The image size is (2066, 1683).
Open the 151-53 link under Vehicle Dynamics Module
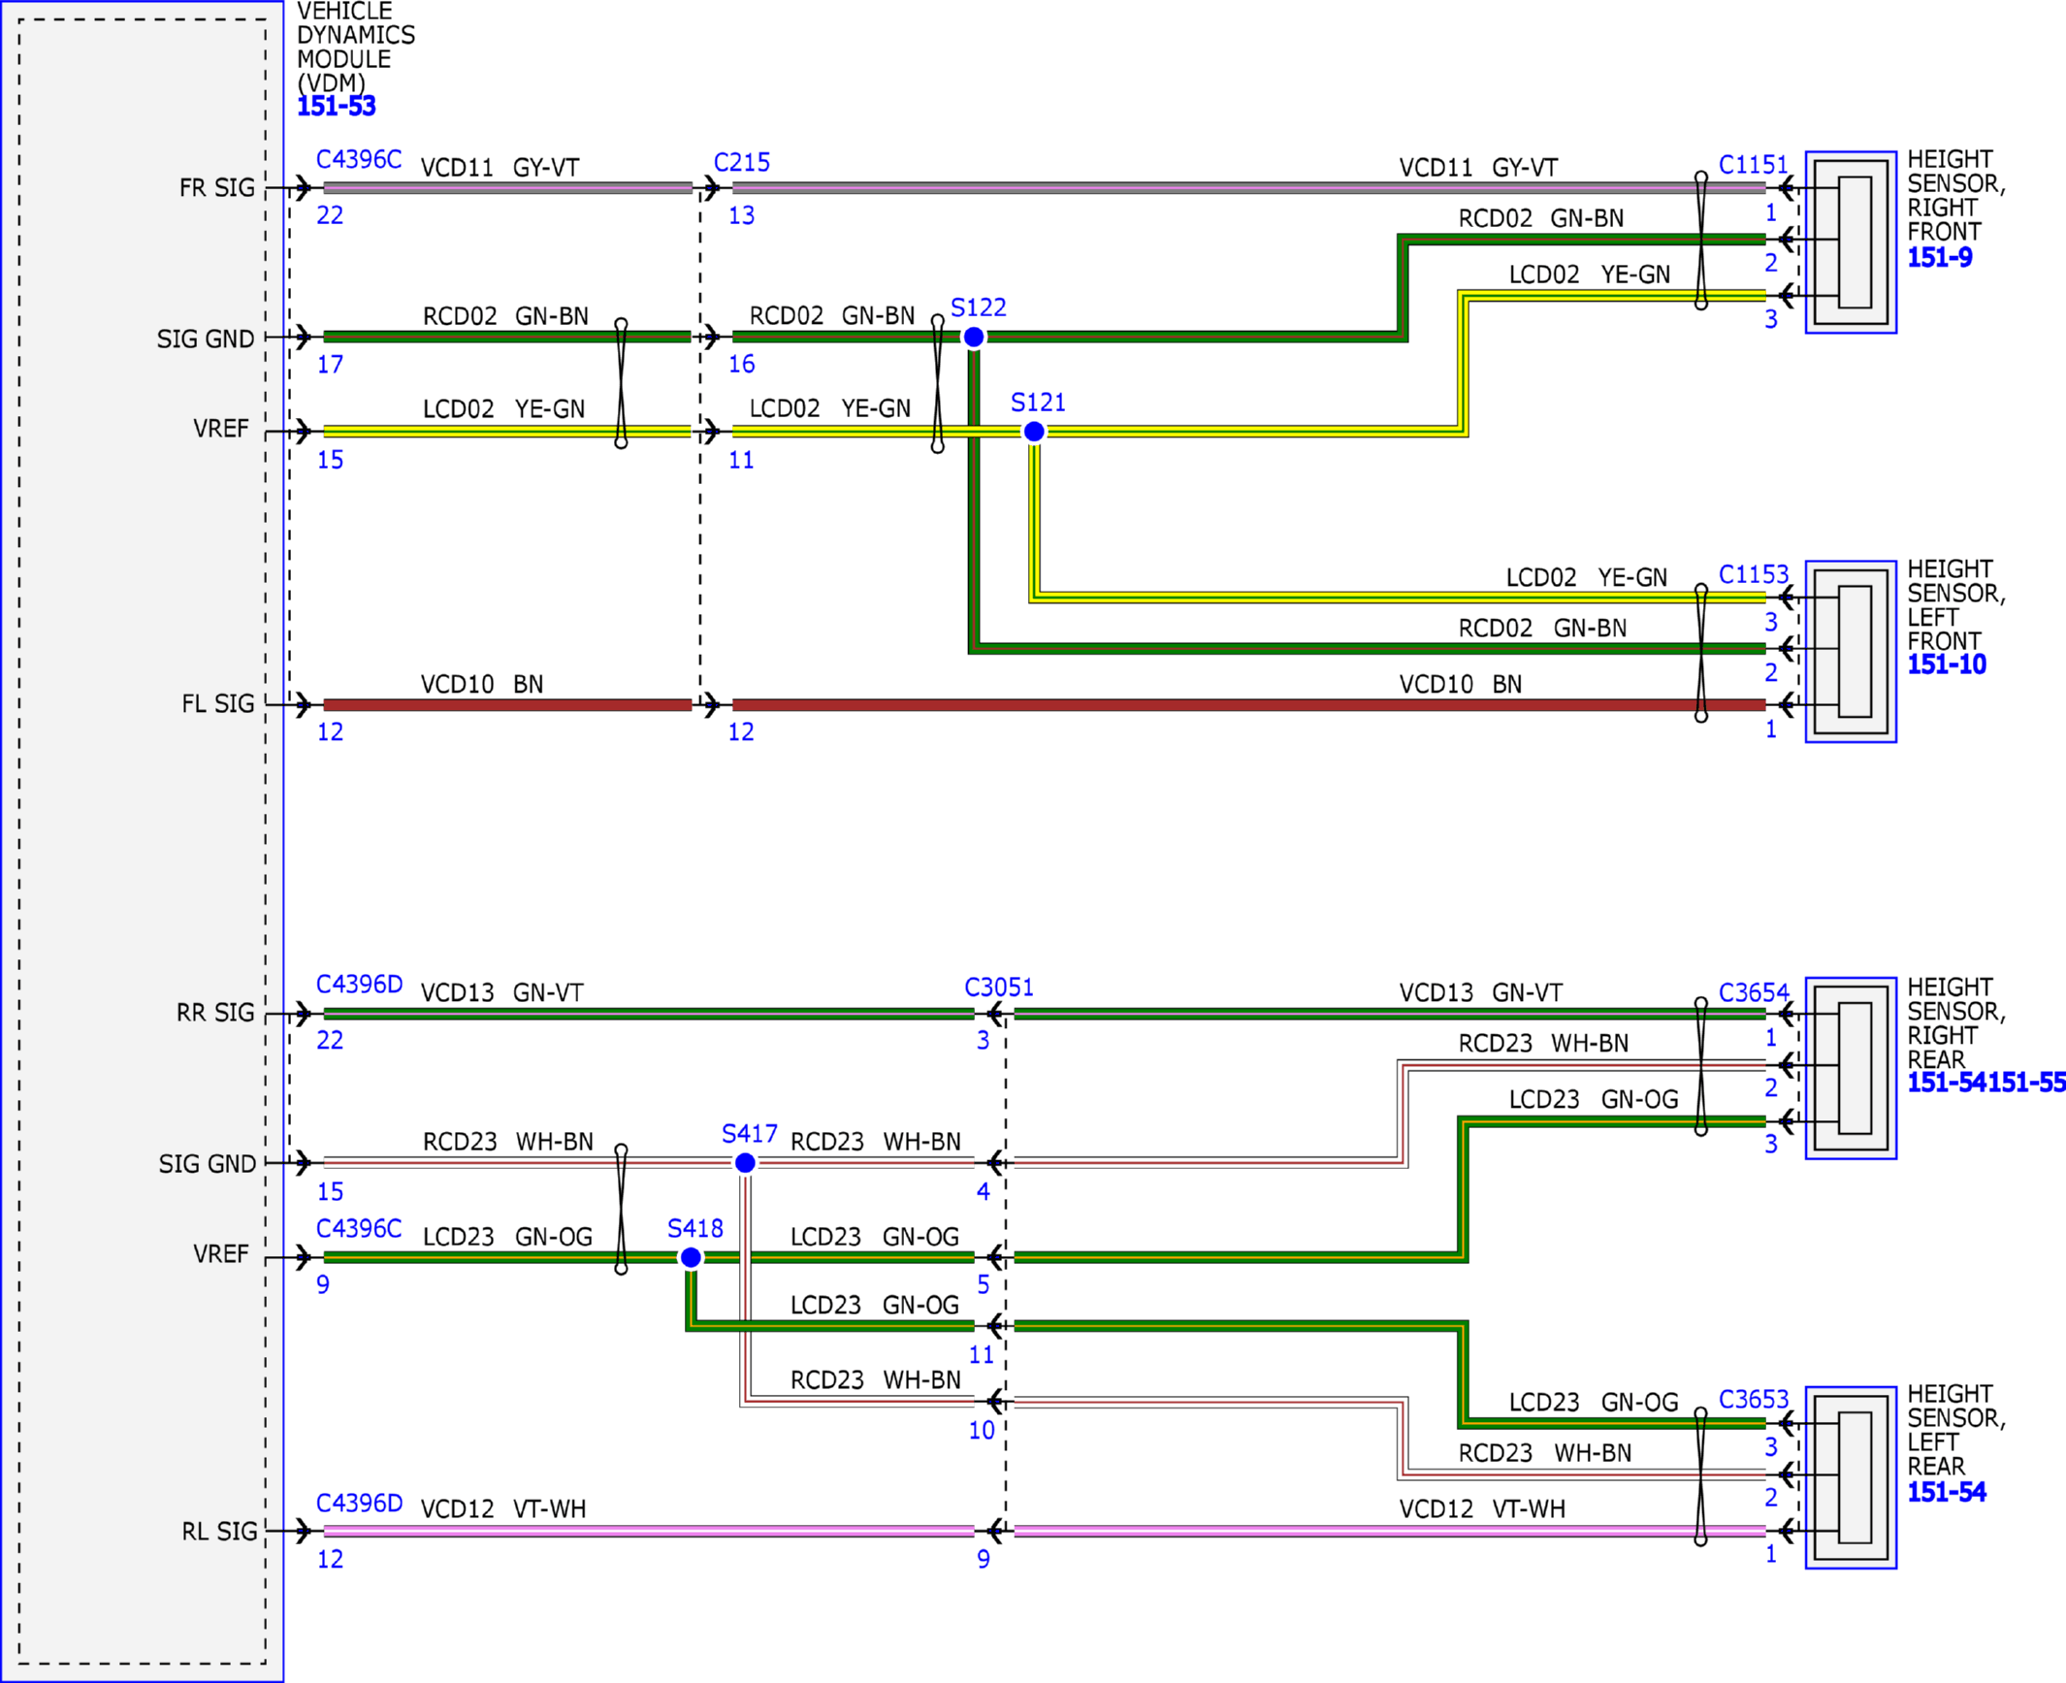[x=336, y=107]
